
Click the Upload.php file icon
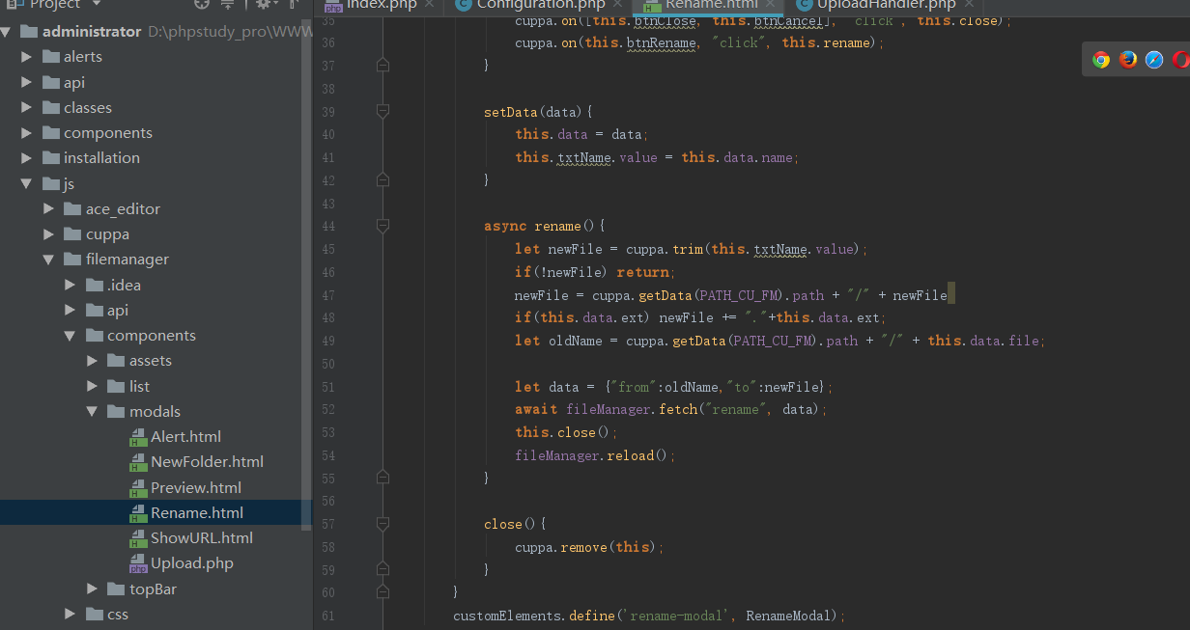point(137,563)
